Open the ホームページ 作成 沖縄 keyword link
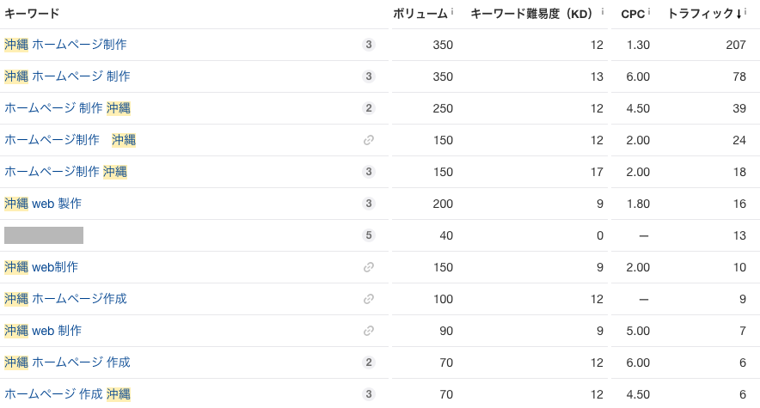Viewport: 760px width, 408px height. [x=67, y=394]
